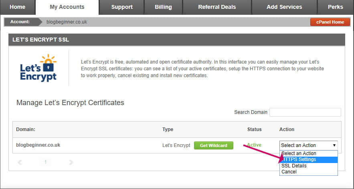Open Referral Deals tab
354x189 pixels.
pyautogui.click(x=217, y=7)
